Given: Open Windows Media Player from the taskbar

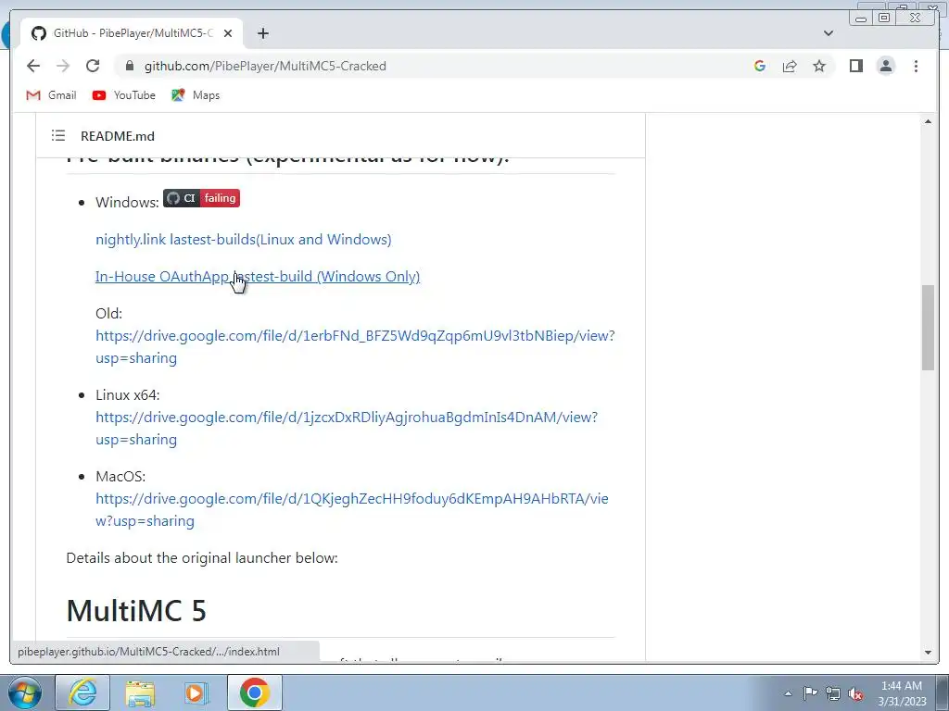Looking at the screenshot, I should coord(196,692).
